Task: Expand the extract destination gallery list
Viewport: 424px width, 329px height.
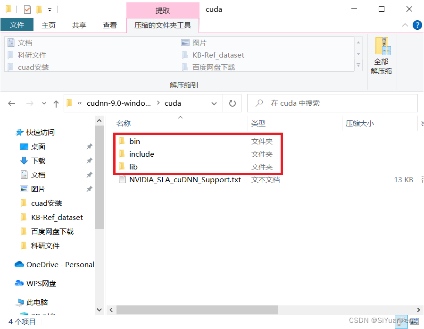Action: [x=358, y=65]
